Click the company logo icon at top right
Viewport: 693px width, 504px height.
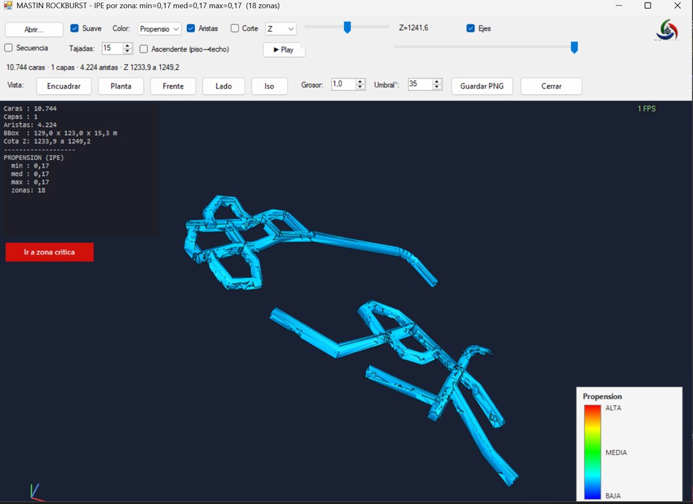667,30
